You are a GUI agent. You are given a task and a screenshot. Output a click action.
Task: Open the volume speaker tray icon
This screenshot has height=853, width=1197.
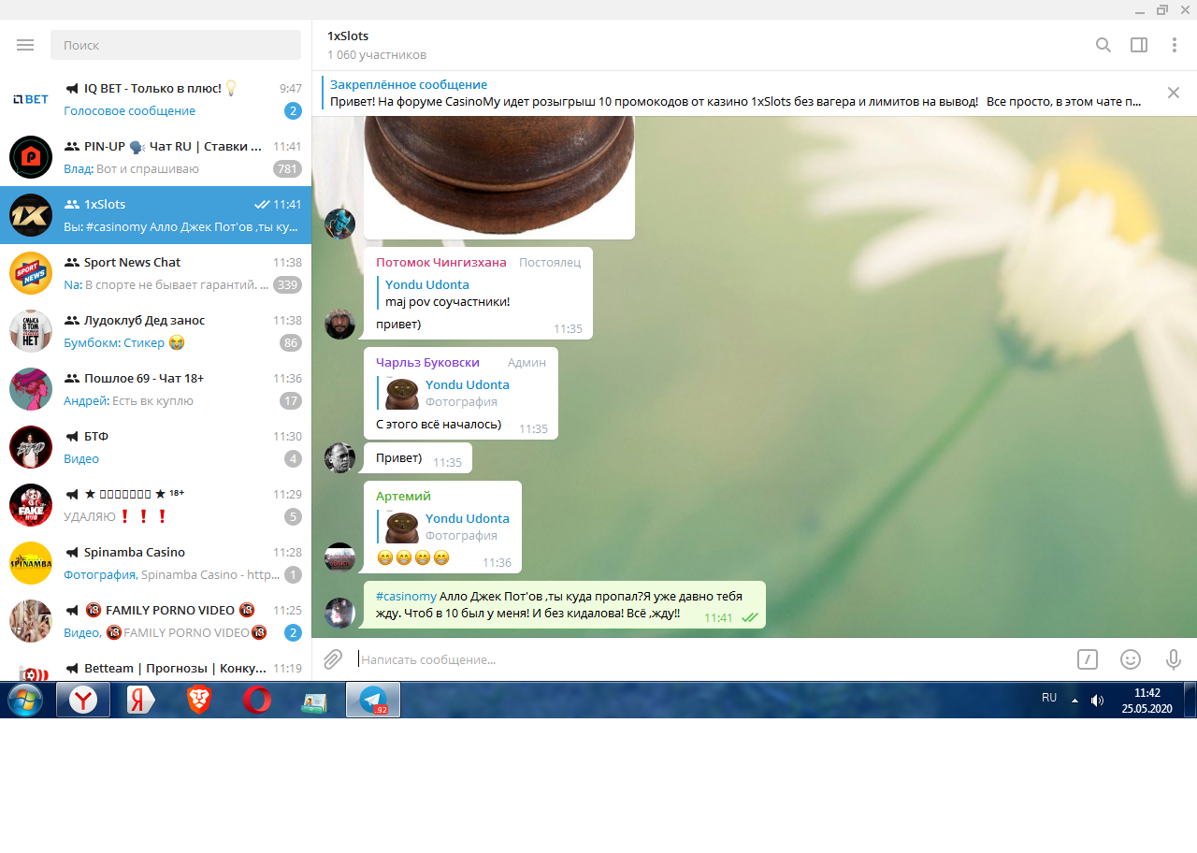point(1097,700)
